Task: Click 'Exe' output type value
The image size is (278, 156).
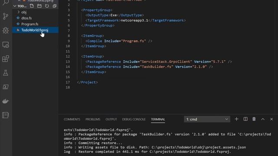Action: point(113,15)
